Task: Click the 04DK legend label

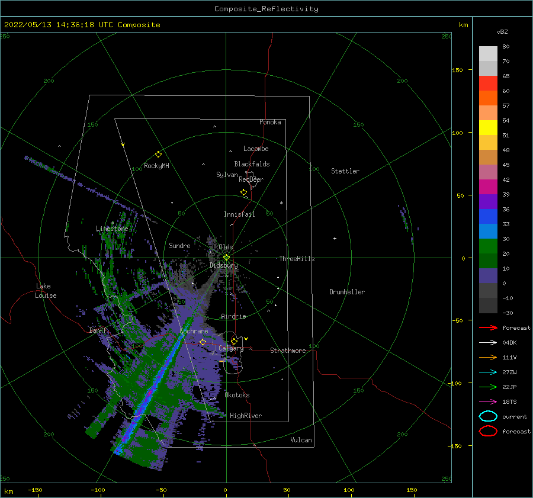Action: (x=509, y=342)
